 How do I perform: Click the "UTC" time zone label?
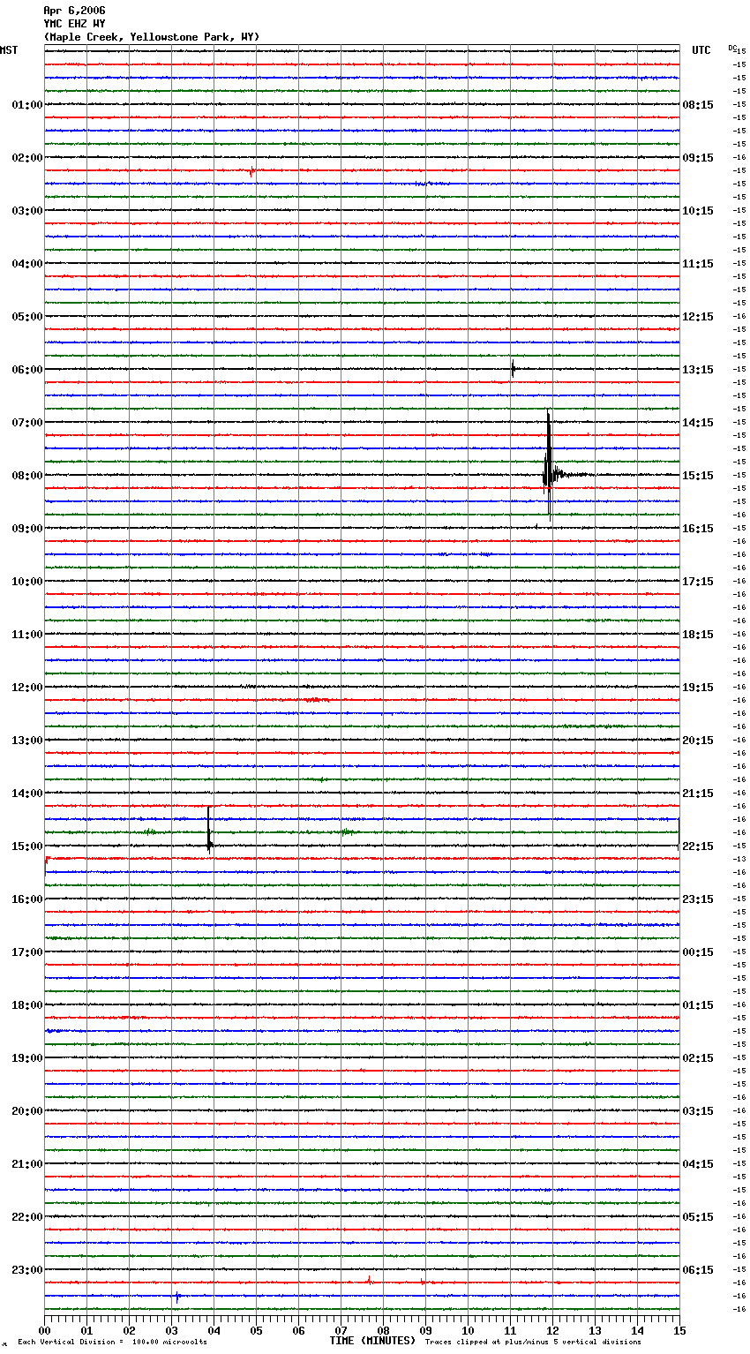pyautogui.click(x=701, y=50)
